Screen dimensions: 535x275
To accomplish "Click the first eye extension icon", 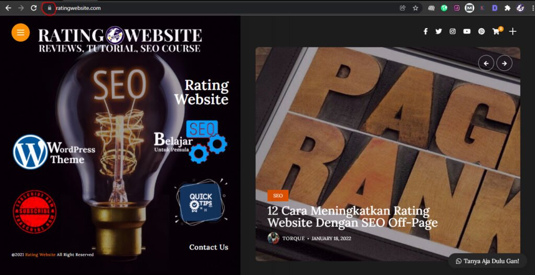I will click(431, 8).
